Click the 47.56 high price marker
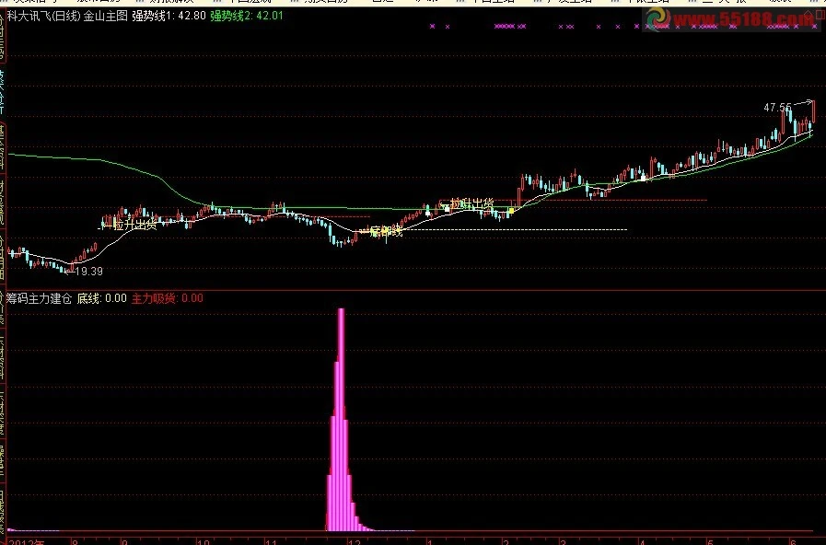826x545 pixels. [776, 108]
